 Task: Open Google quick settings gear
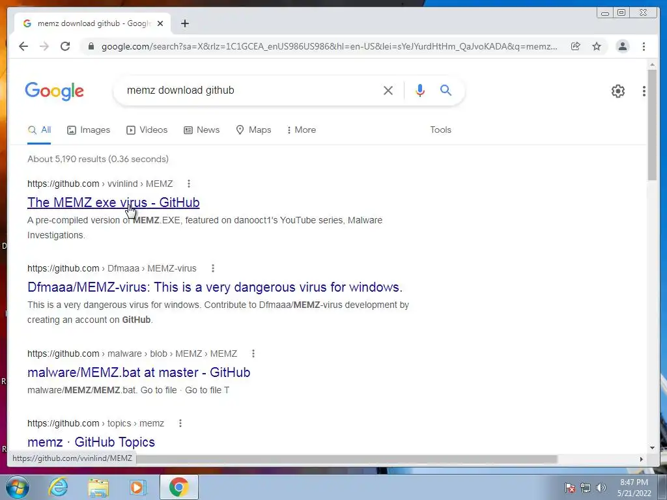pyautogui.click(x=618, y=90)
